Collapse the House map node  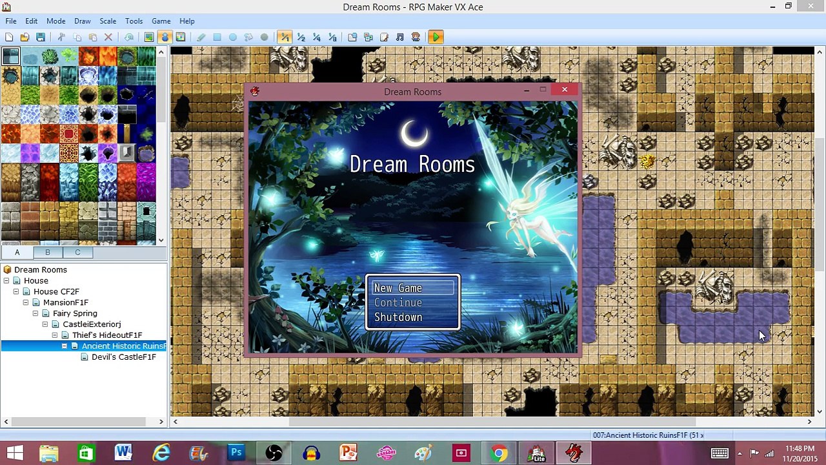pyautogui.click(x=6, y=281)
